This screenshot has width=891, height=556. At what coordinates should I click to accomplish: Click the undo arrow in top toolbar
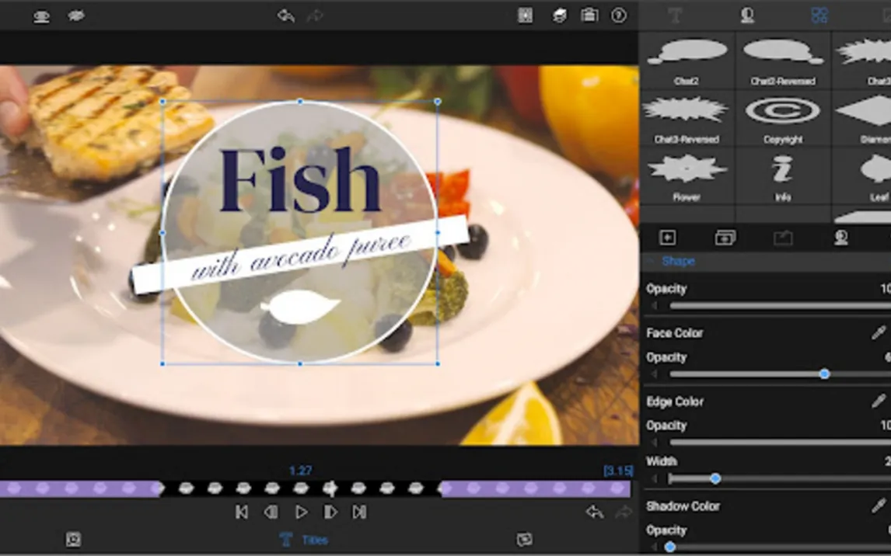tap(285, 16)
